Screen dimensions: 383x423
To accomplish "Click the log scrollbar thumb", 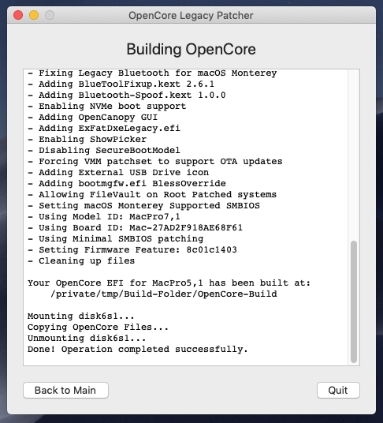I will click(x=354, y=301).
